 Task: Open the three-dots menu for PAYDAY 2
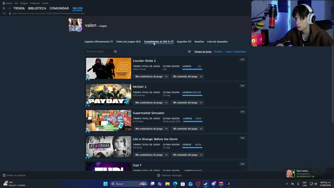click(x=242, y=86)
